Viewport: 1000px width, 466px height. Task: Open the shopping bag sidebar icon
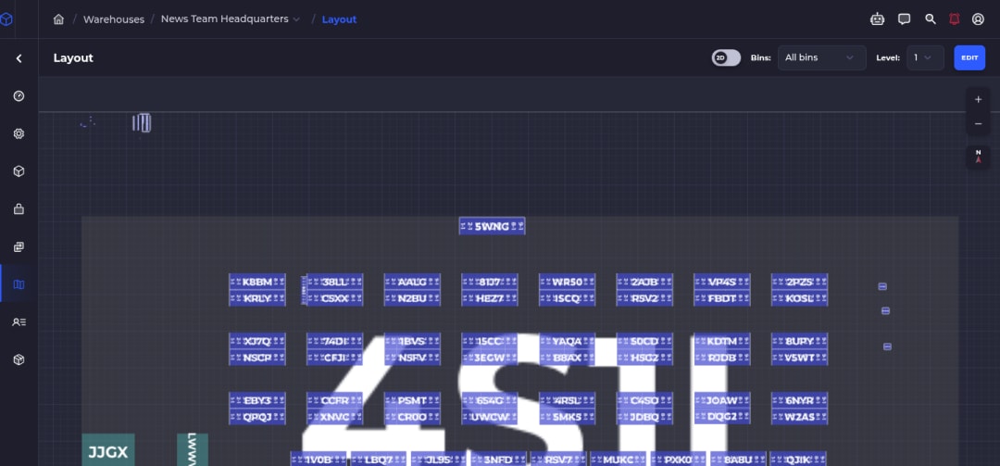pyautogui.click(x=19, y=208)
